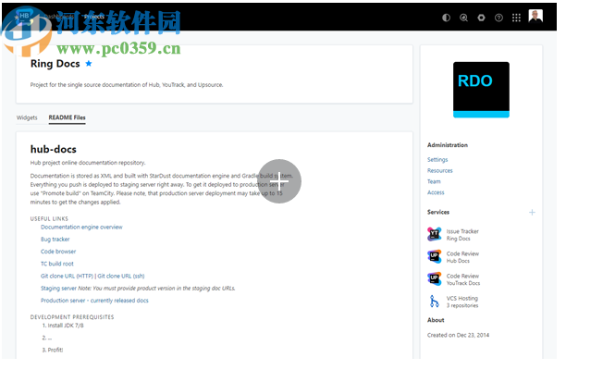Click the DEVELOPMENT PREREQUISITES section heading

coord(72,317)
